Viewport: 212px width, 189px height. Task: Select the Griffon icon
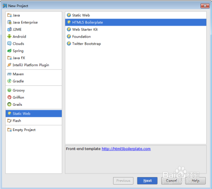[x=9, y=97]
